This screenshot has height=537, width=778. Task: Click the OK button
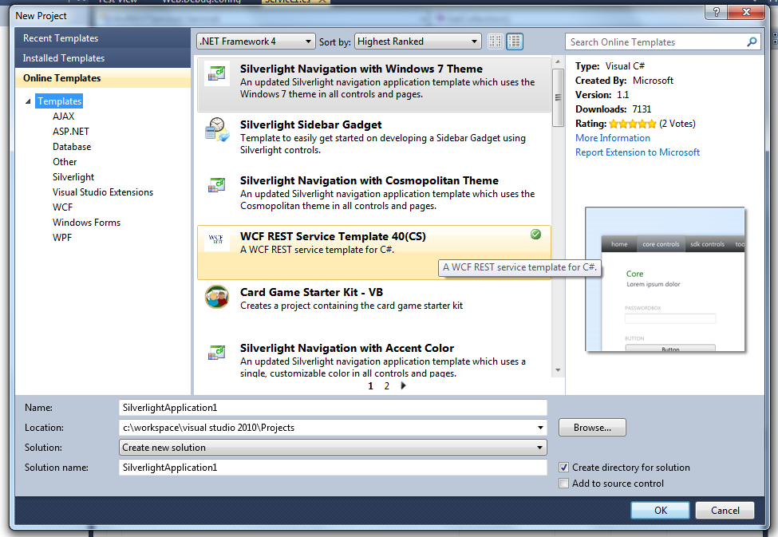tap(660, 510)
